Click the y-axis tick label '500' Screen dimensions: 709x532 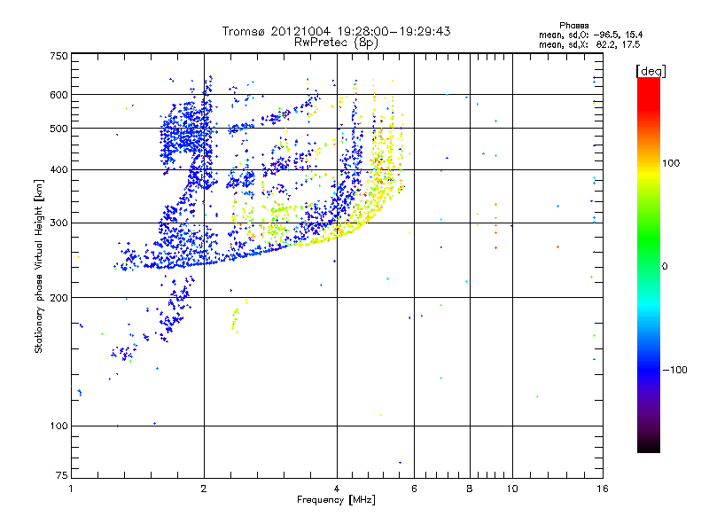58,129
